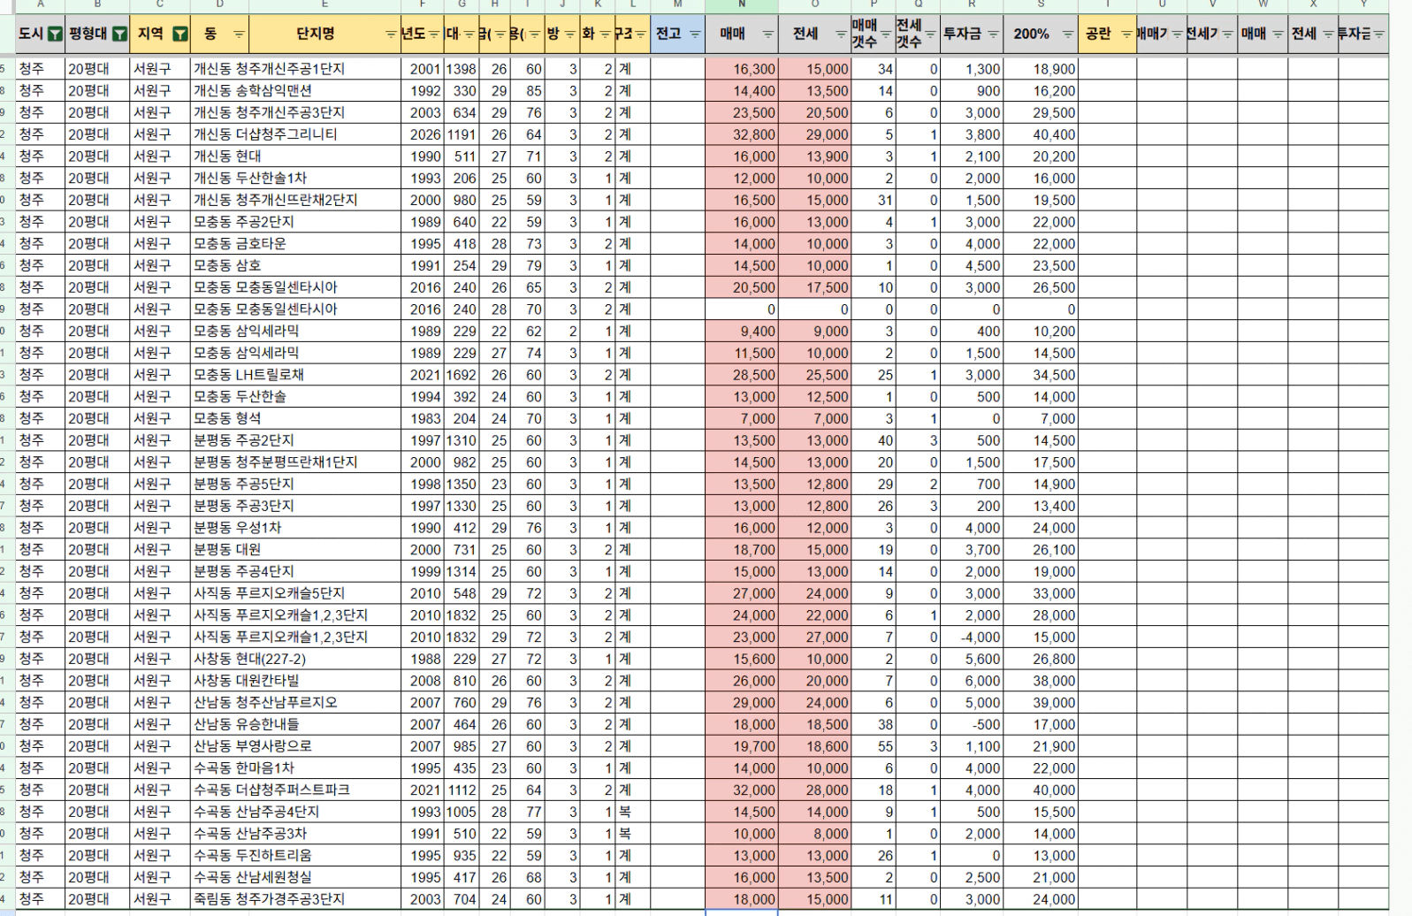Open the filter for the 방 column
This screenshot has width=1412, height=916.
pos(570,34)
